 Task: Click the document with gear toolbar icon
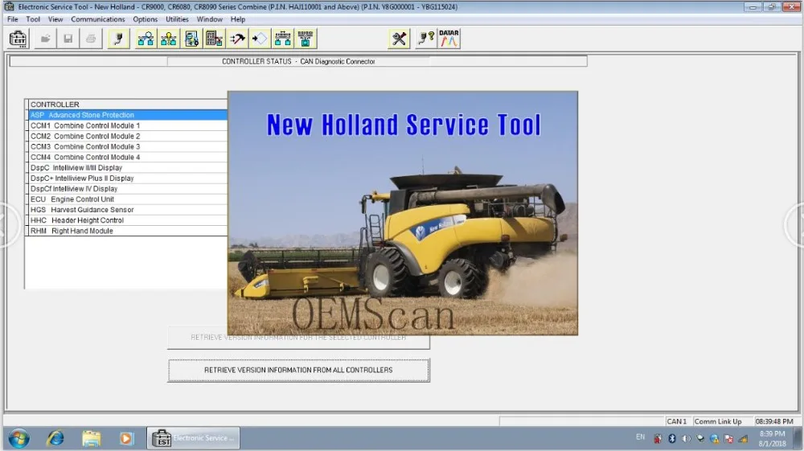click(x=191, y=39)
